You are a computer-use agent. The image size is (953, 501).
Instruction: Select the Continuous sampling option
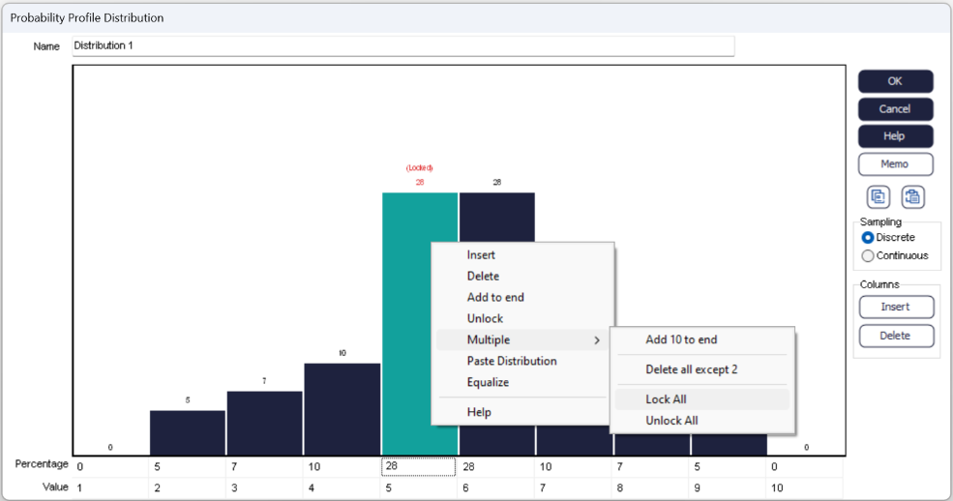click(868, 256)
